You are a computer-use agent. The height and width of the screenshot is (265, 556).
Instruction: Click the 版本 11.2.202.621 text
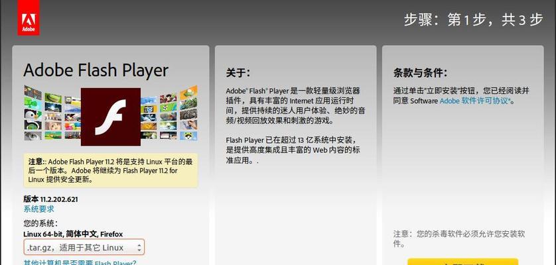[x=50, y=199]
